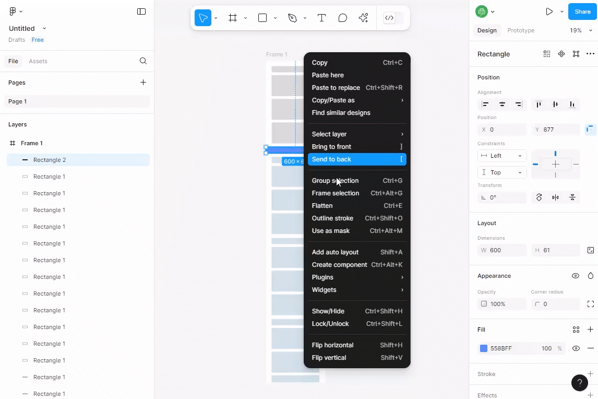Select the Rectangle shape tool

(262, 18)
